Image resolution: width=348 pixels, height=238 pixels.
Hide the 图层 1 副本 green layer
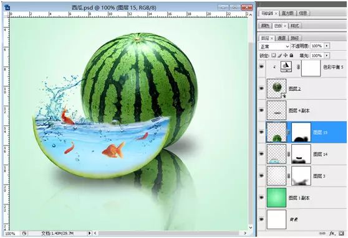point(262,198)
